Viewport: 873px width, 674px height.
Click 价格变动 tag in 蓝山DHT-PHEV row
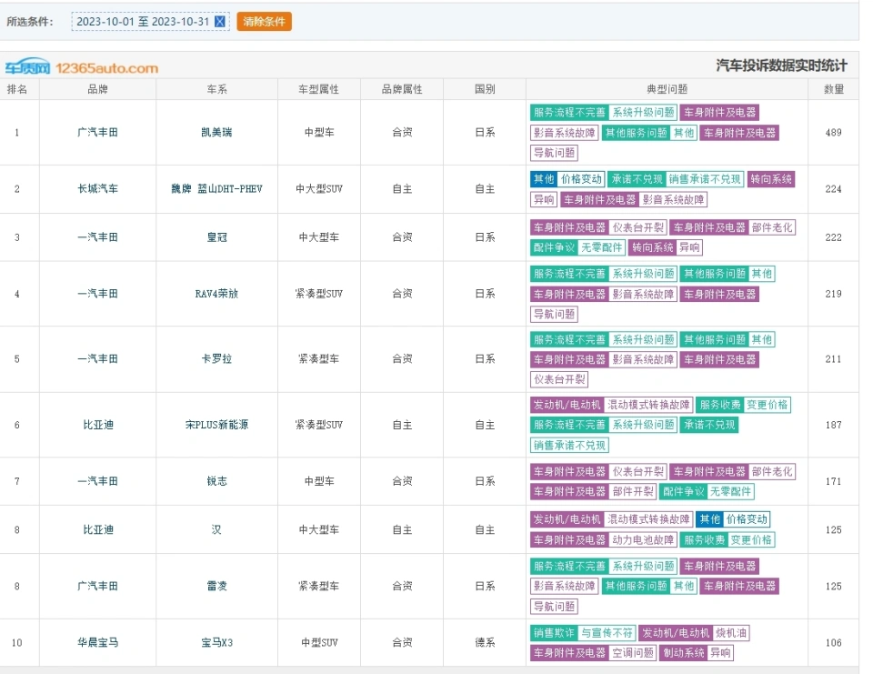(x=581, y=179)
